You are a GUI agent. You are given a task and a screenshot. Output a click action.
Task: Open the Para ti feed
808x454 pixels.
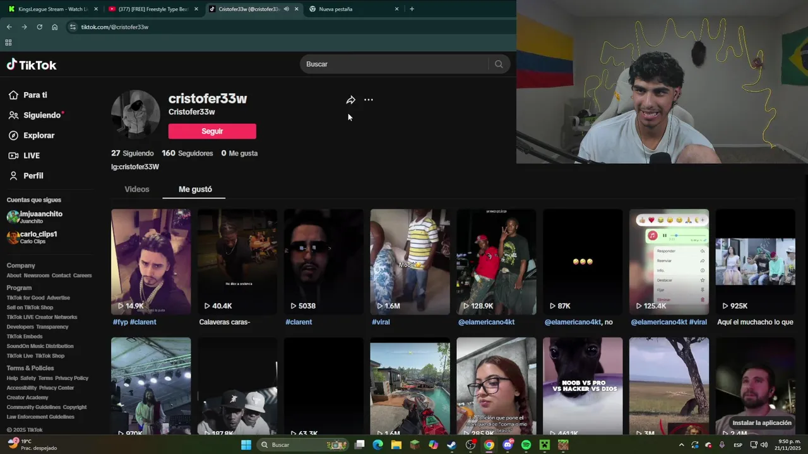pos(28,95)
